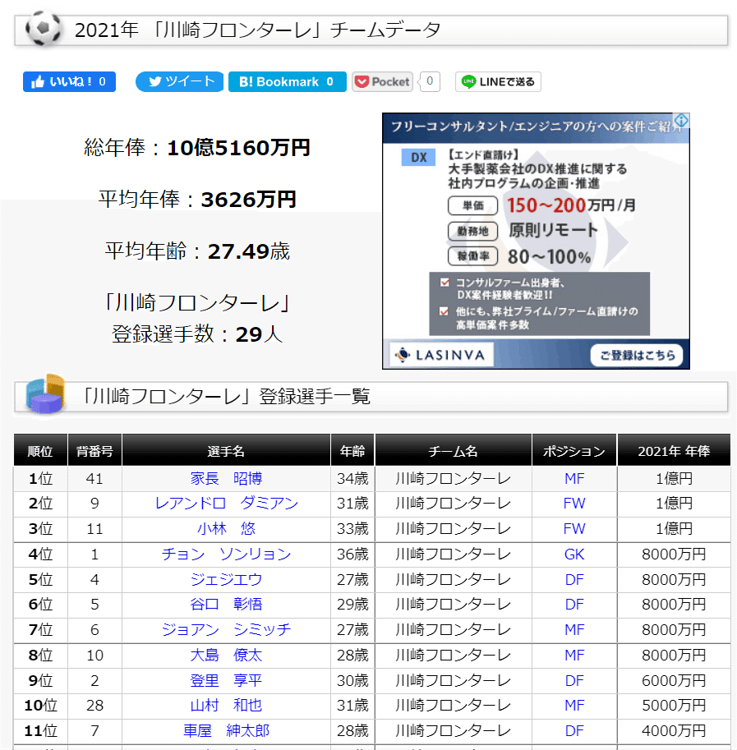Click the 2021年 年俸 column header
737x750 pixels.
pyautogui.click(x=674, y=450)
